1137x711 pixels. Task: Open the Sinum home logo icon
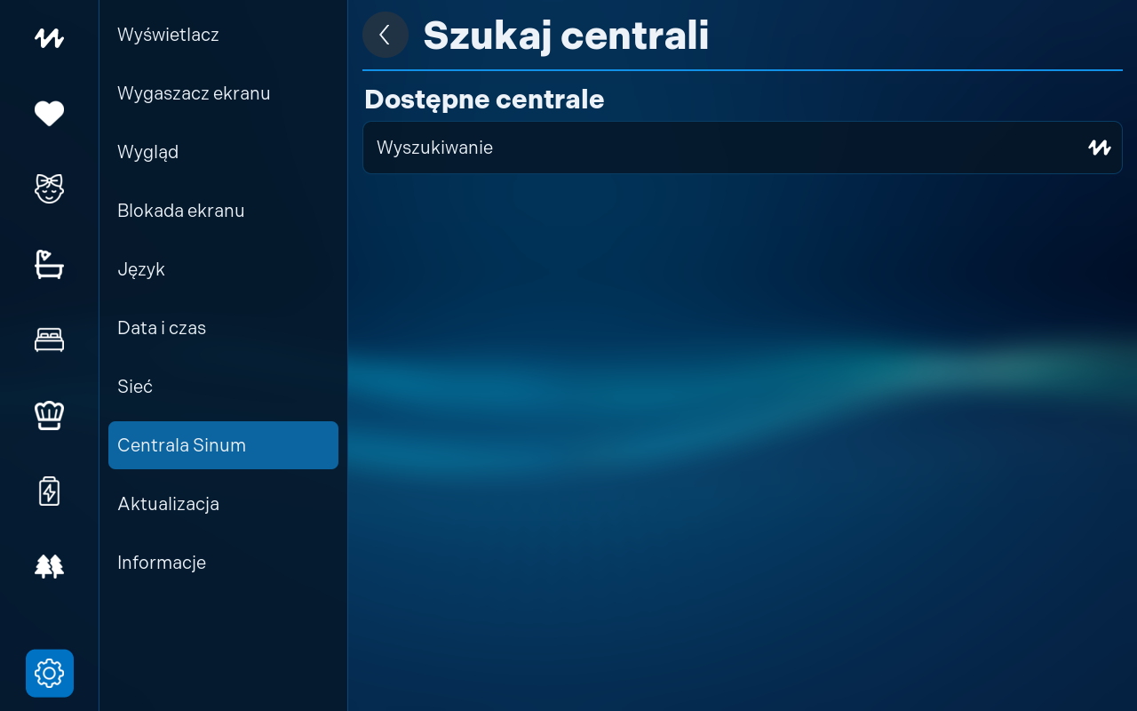49,38
